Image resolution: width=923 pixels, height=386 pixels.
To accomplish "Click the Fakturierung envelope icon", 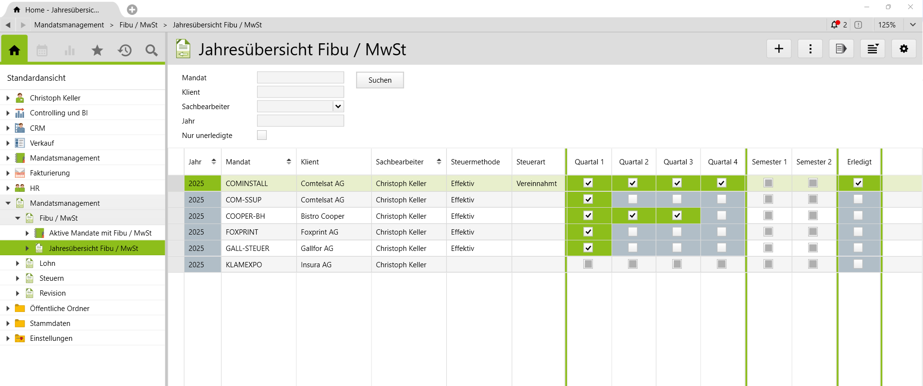I will click(20, 173).
